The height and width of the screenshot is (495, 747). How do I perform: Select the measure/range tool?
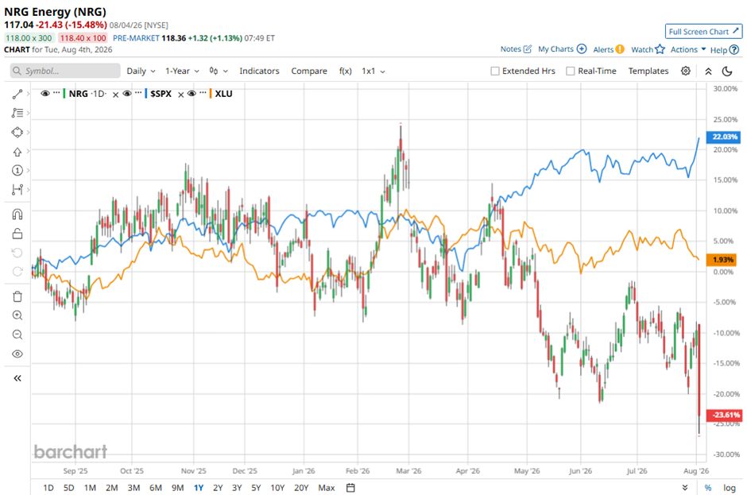17,190
